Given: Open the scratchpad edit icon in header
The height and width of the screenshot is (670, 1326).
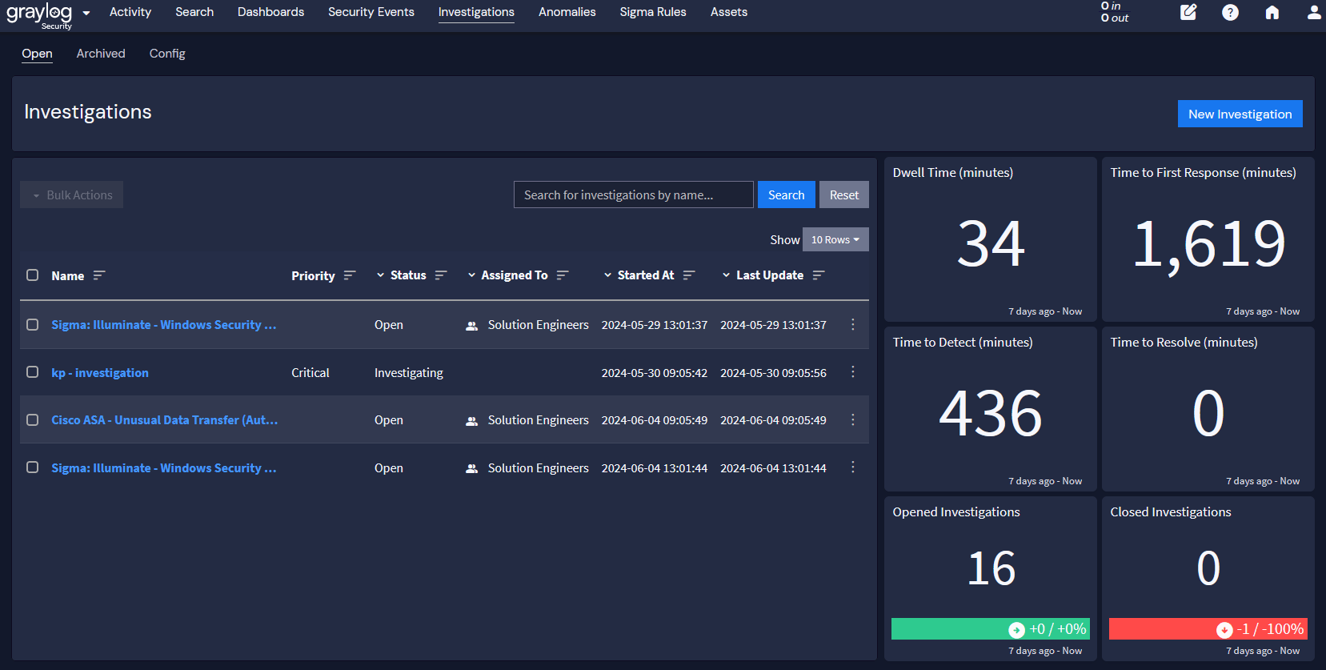Looking at the screenshot, I should coord(1188,12).
